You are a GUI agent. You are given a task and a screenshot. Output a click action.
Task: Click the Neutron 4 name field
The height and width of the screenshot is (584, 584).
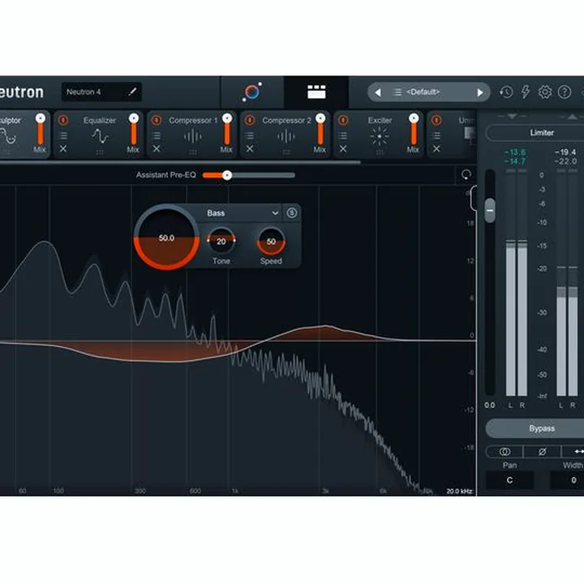click(x=101, y=92)
